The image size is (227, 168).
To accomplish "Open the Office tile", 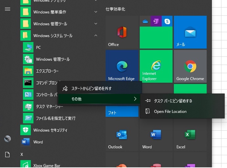I will point(122,32).
